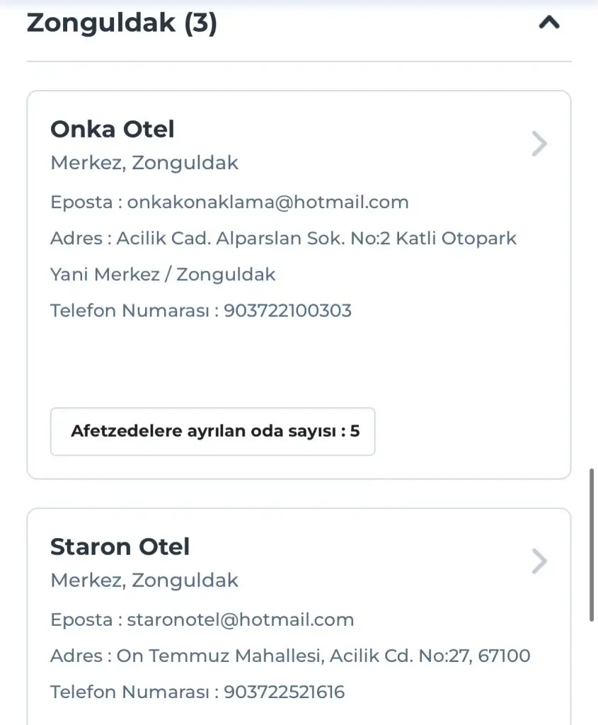Viewport: 598px width, 725px height.
Task: Click the Eposta label in Onka Otel card
Action: click(81, 202)
